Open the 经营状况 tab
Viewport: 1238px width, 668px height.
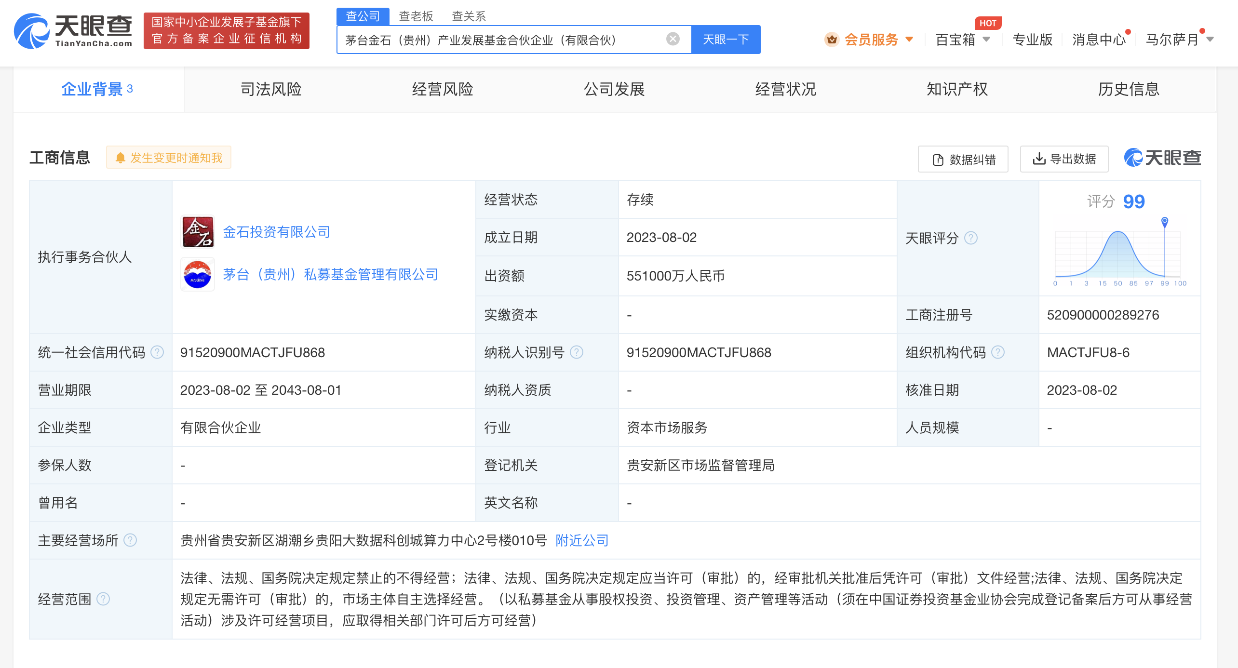[x=786, y=89]
